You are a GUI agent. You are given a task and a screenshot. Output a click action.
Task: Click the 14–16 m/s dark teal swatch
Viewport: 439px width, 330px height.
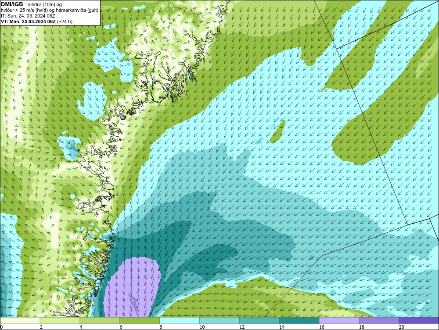coord(299,320)
